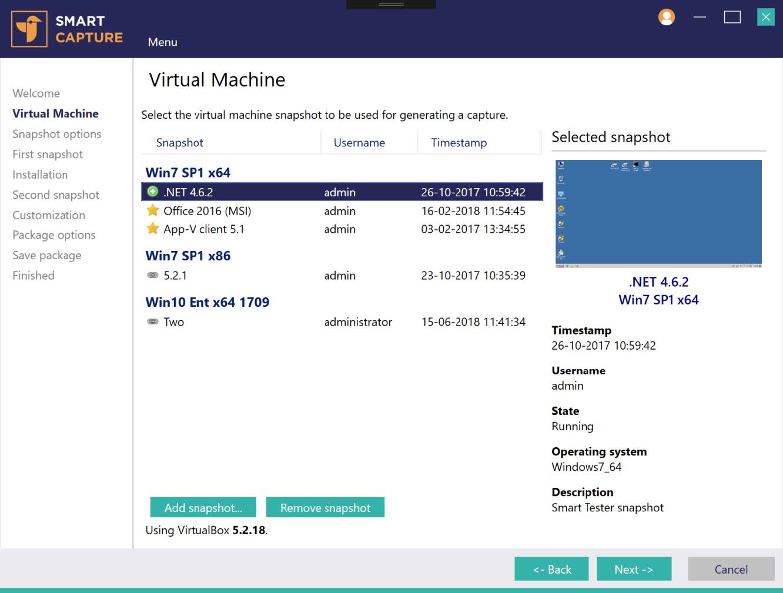Viewport: 783px width, 593px height.
Task: Click the green icon beside .NET 4.6.2
Action: (153, 192)
